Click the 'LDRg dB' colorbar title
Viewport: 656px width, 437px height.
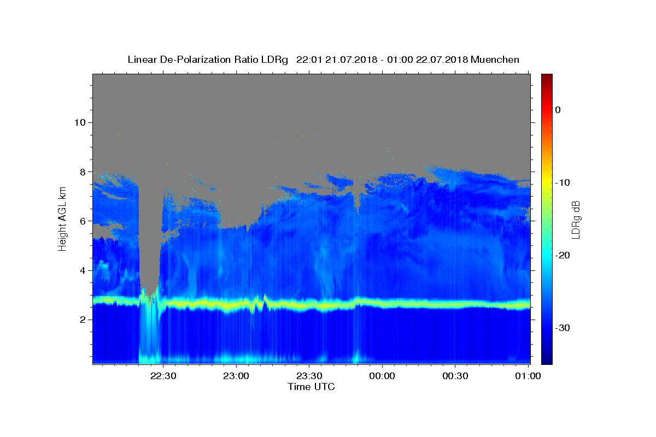[576, 219]
